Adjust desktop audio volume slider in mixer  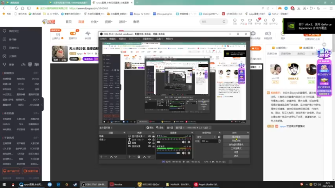coord(169,153)
